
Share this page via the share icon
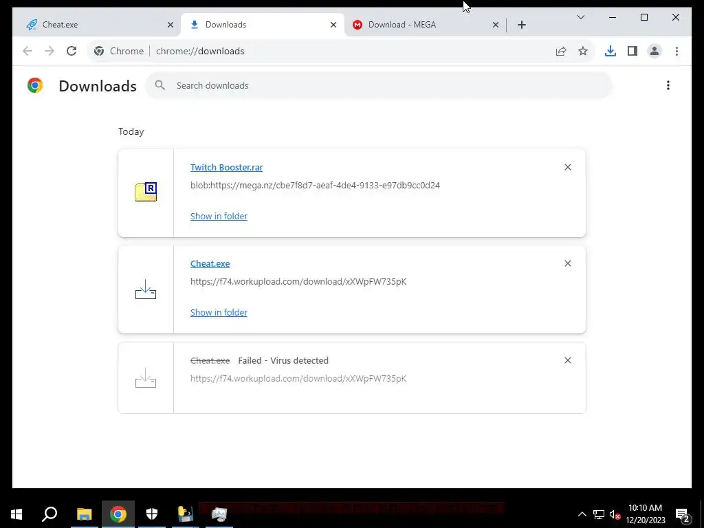point(561,51)
